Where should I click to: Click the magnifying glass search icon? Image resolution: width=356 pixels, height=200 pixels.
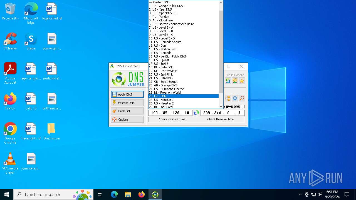pos(242,98)
